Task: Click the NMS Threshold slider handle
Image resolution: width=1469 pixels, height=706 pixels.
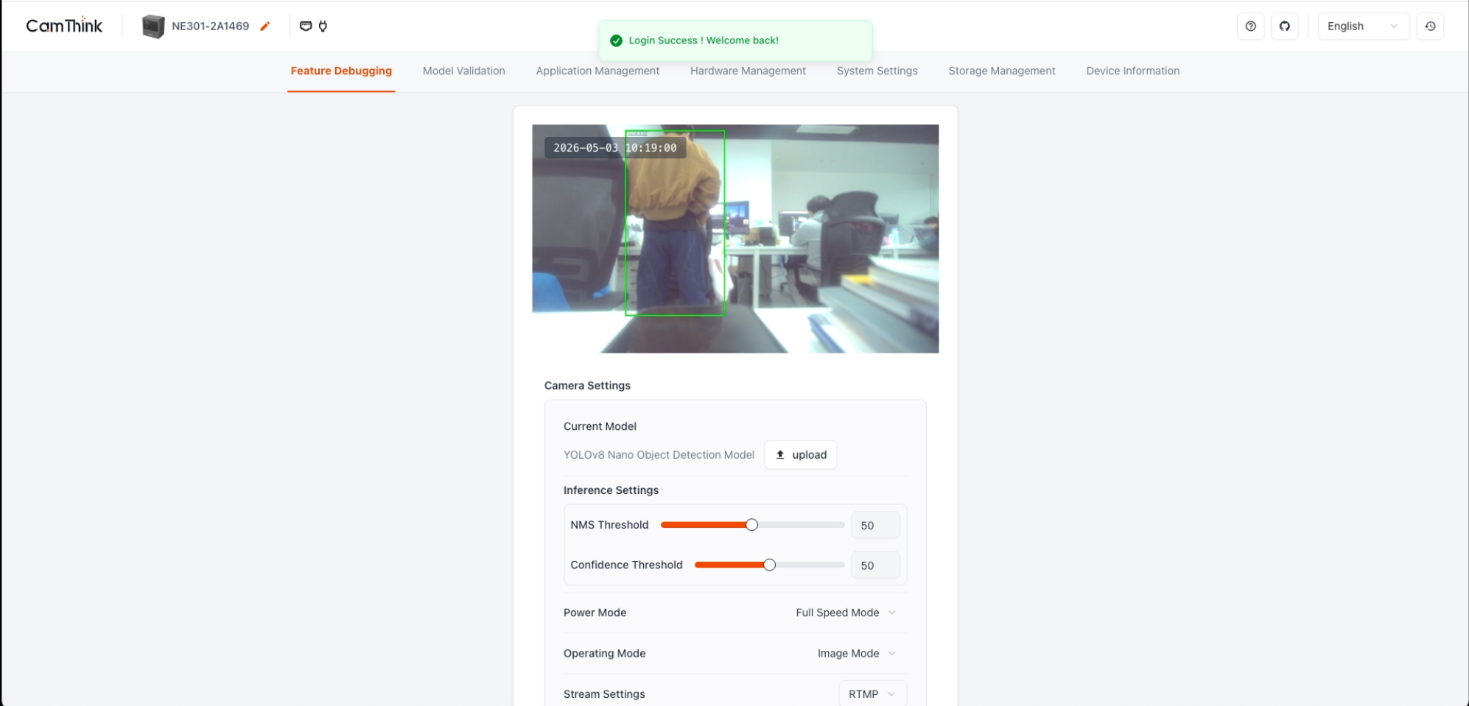Action: pos(751,525)
